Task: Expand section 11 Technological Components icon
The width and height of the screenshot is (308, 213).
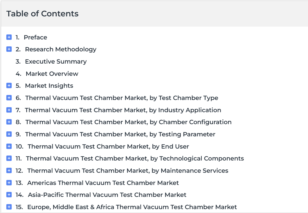Action: click(x=9, y=158)
